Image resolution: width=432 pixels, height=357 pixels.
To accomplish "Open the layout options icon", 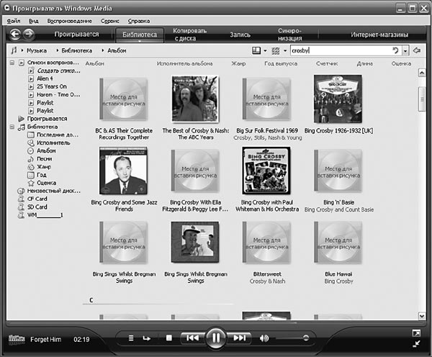I will (256, 50).
